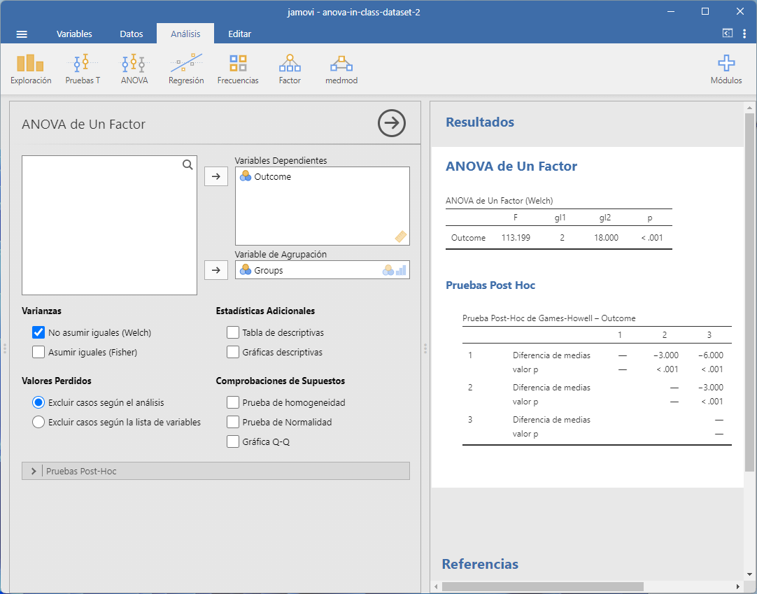
Task: Open the Regresión analyses menu
Action: (186, 69)
